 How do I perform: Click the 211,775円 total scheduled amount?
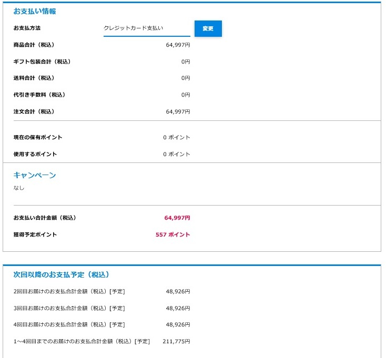176,342
